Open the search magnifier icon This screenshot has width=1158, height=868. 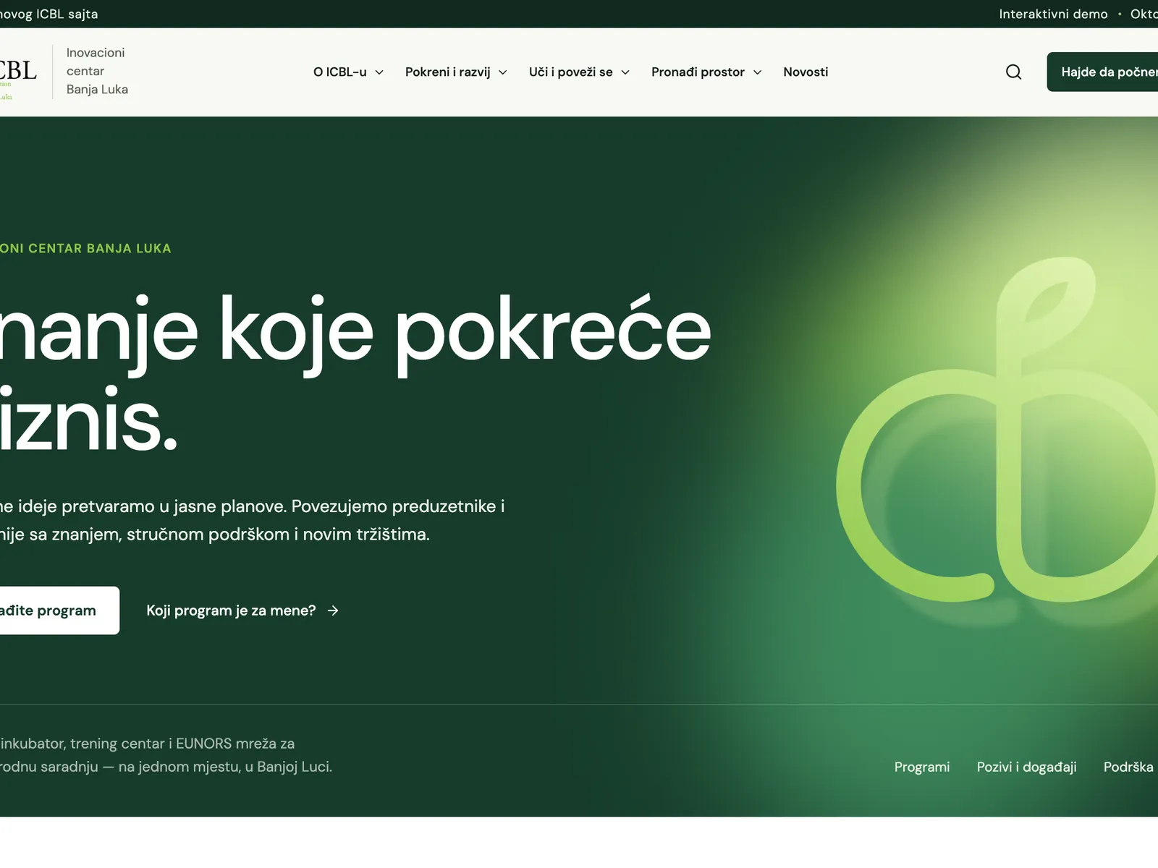tap(1013, 72)
